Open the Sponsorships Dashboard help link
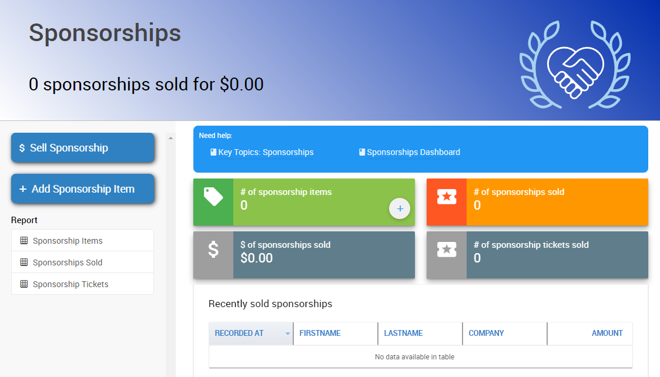The image size is (660, 377). [x=413, y=152]
